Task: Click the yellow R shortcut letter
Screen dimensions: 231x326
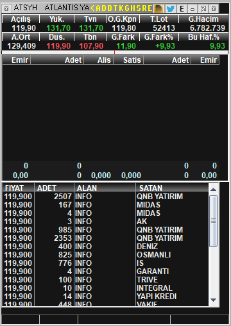Action: pyautogui.click(x=144, y=8)
